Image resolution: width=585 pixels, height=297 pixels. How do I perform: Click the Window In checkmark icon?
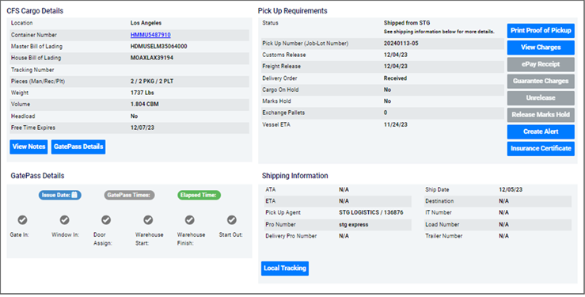pos(65,220)
